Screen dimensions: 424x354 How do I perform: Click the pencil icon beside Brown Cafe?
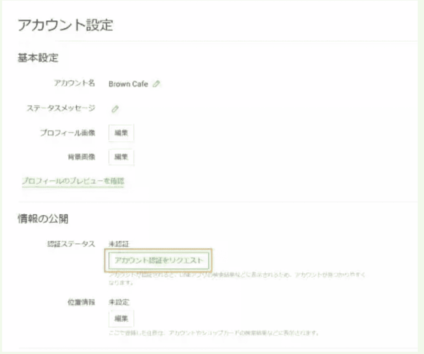pyautogui.click(x=156, y=84)
